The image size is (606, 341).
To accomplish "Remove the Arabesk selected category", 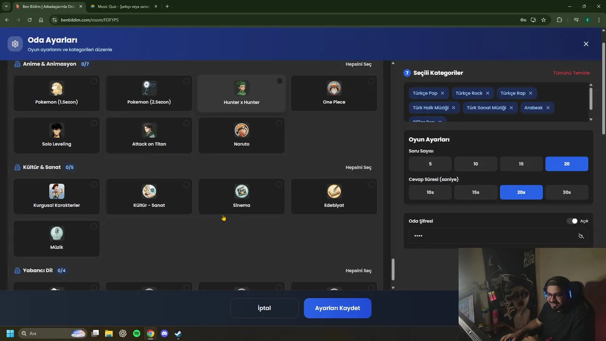I will point(548,108).
